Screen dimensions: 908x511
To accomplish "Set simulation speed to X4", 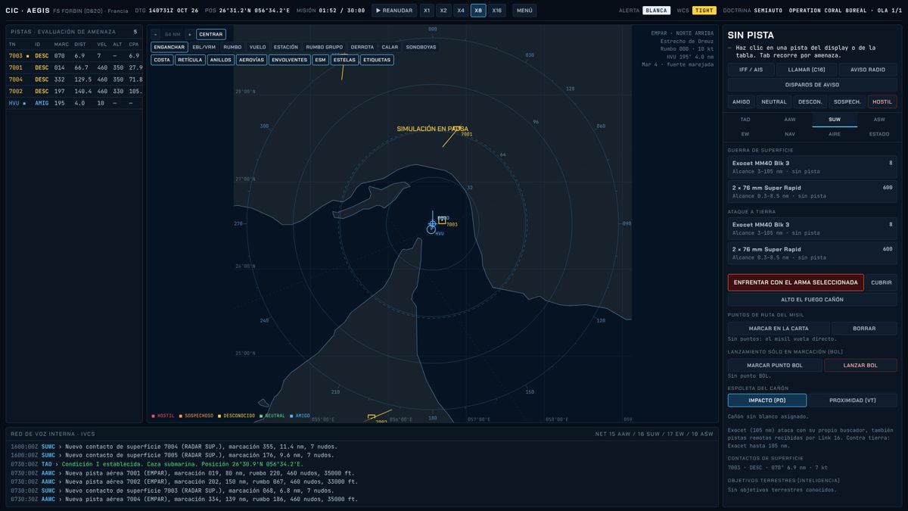I will point(460,11).
